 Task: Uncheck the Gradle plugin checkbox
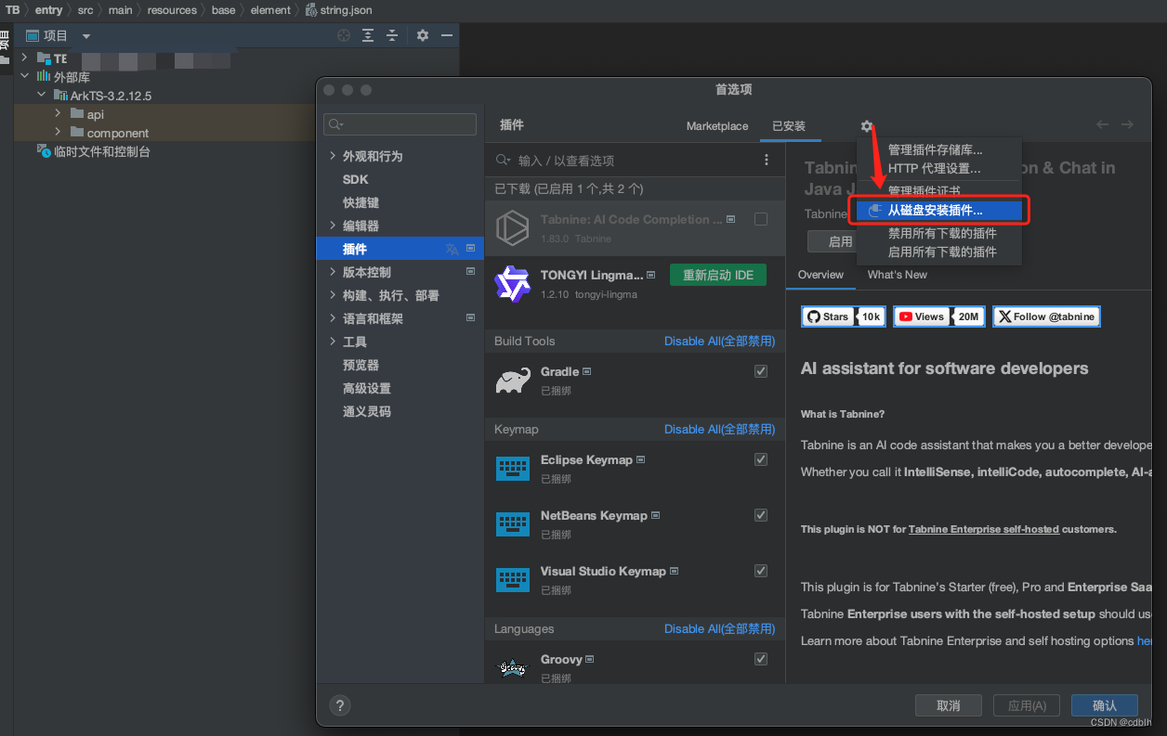pyautogui.click(x=761, y=371)
